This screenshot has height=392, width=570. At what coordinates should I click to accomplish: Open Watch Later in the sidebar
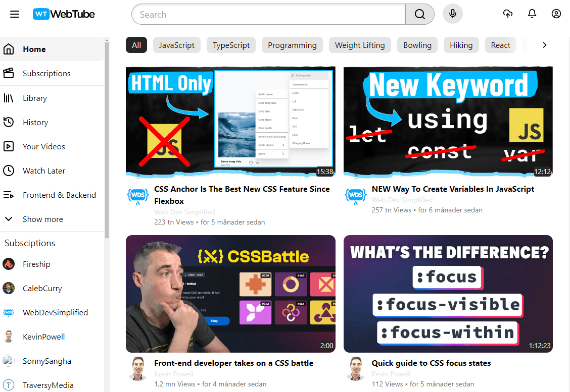click(53, 171)
